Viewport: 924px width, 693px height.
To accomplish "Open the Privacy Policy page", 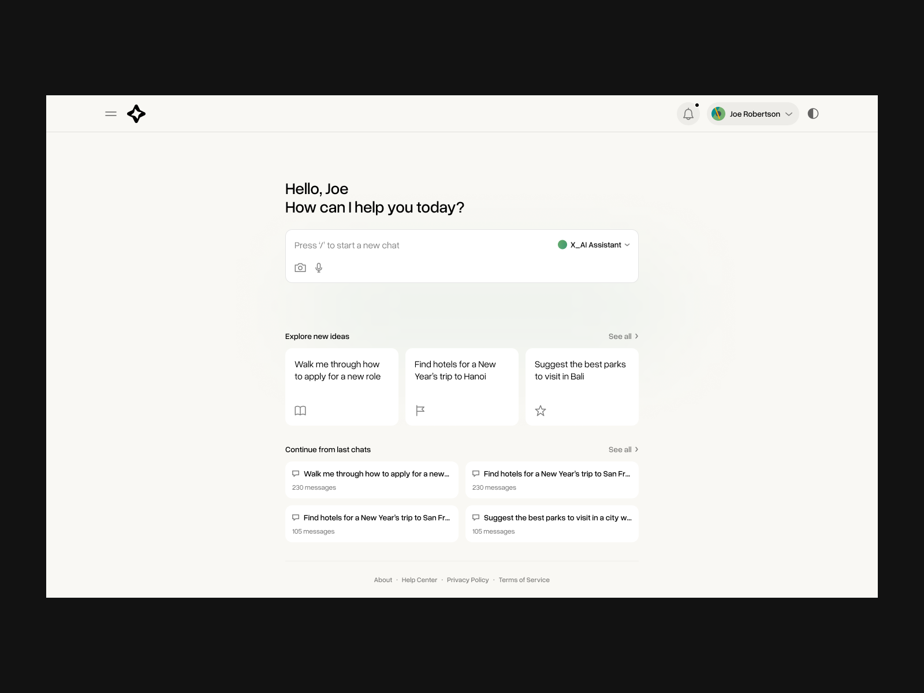I will point(468,580).
